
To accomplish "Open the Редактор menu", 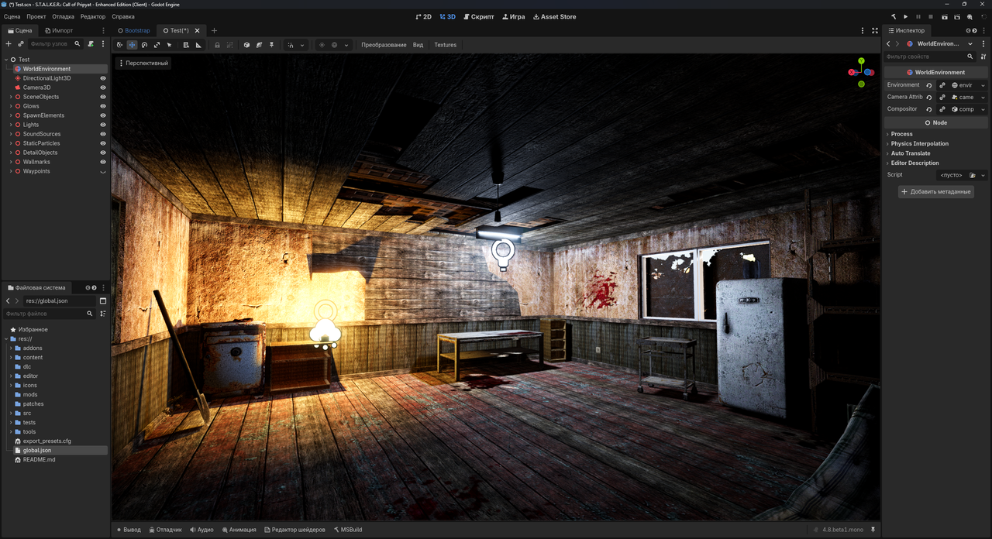I will (93, 16).
